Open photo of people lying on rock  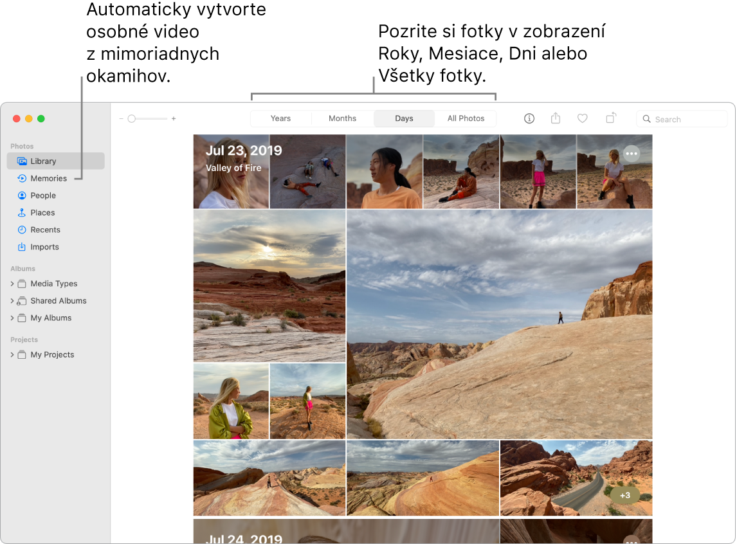pos(308,172)
